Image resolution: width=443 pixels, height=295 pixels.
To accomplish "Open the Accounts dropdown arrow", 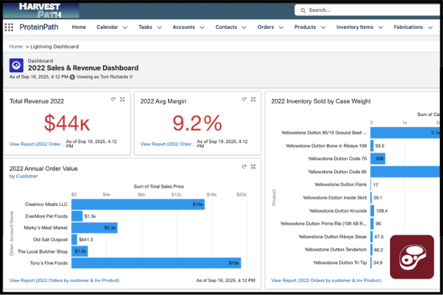I will tap(202, 28).
